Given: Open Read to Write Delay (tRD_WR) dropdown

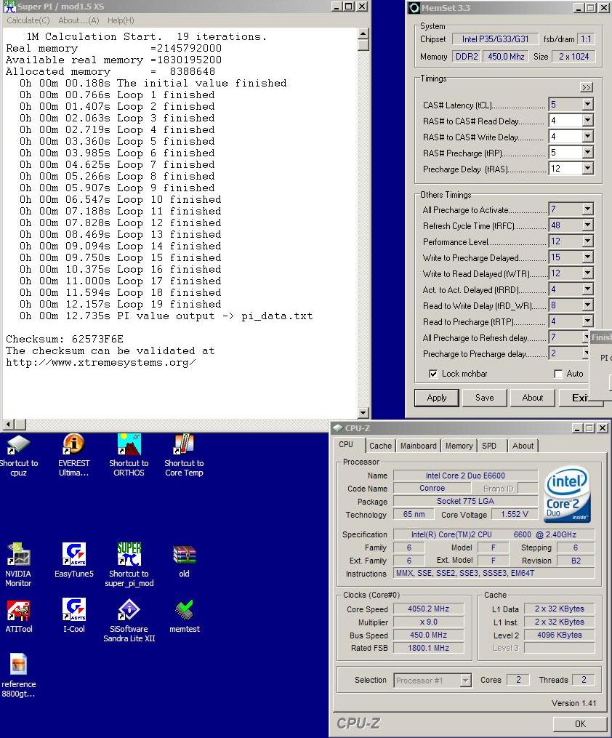Looking at the screenshot, I should point(587,305).
